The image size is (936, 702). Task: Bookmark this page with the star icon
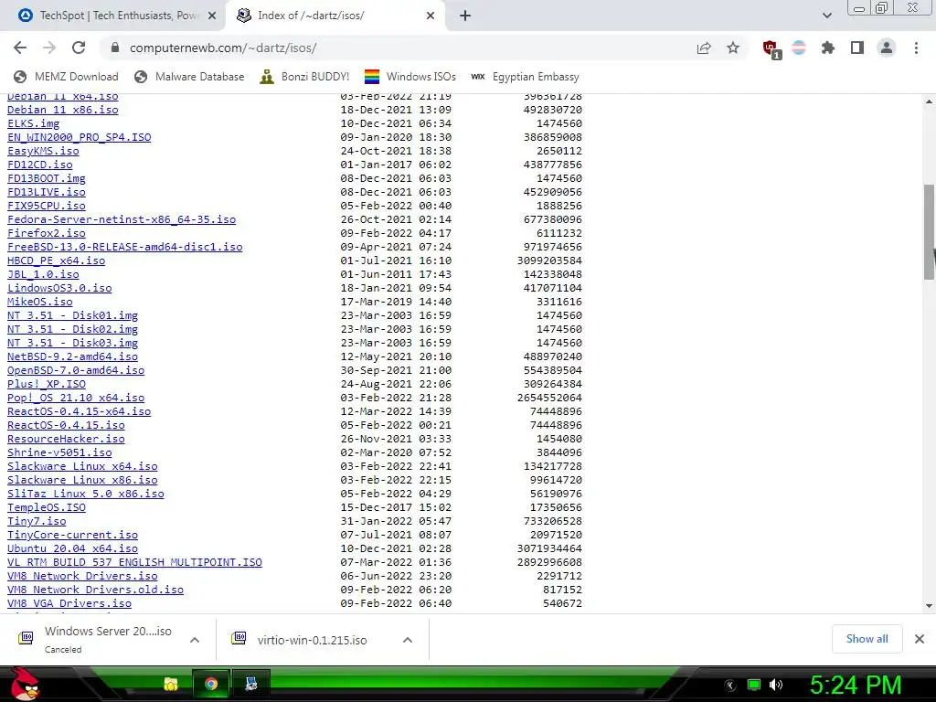(733, 48)
